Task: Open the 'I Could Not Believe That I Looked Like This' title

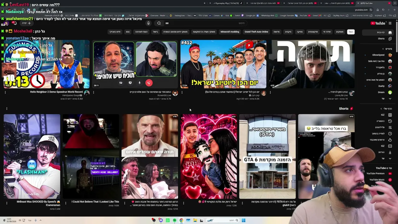Action: [95, 202]
